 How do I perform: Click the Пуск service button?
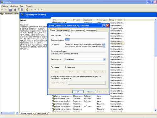tap(57, 72)
